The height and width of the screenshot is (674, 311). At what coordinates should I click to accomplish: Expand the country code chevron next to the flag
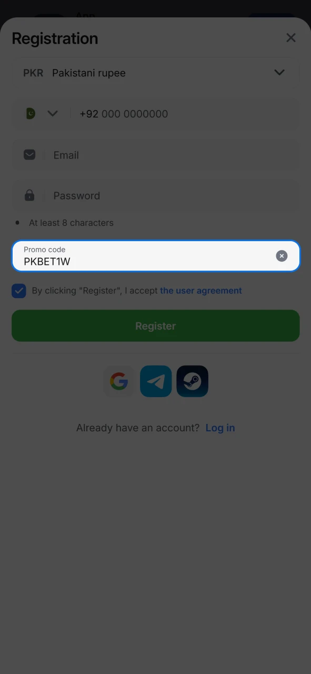[x=53, y=114]
